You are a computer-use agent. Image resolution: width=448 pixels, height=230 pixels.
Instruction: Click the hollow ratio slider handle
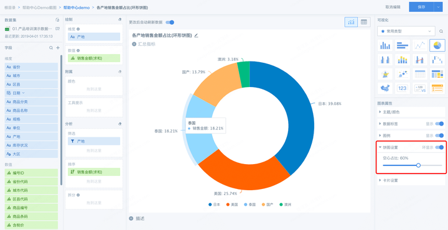click(x=419, y=165)
